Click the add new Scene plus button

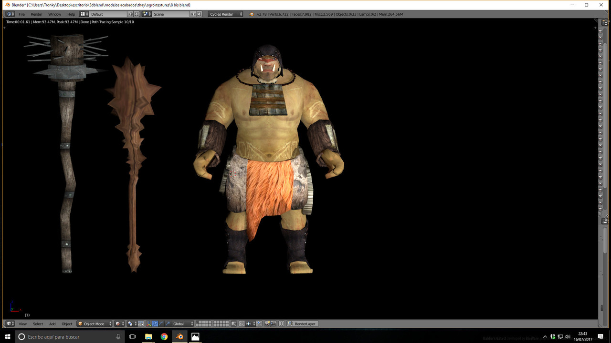(193, 14)
